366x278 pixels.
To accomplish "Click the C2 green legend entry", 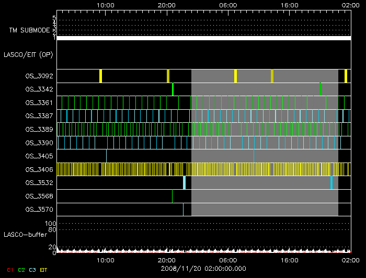I will point(21,270).
